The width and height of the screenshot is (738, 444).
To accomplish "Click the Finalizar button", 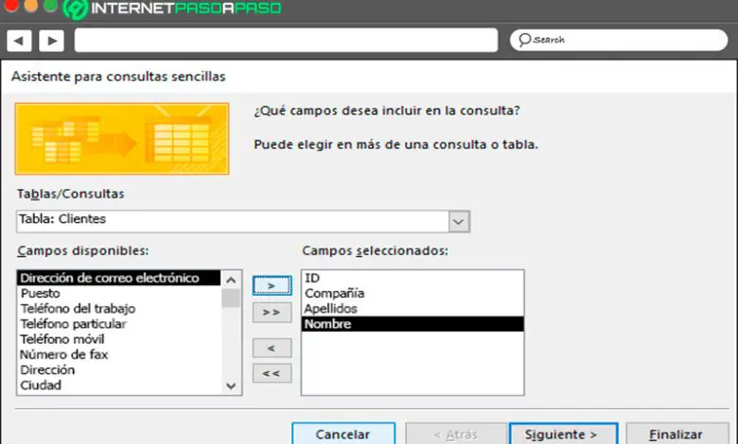I will pyautogui.click(x=676, y=435).
